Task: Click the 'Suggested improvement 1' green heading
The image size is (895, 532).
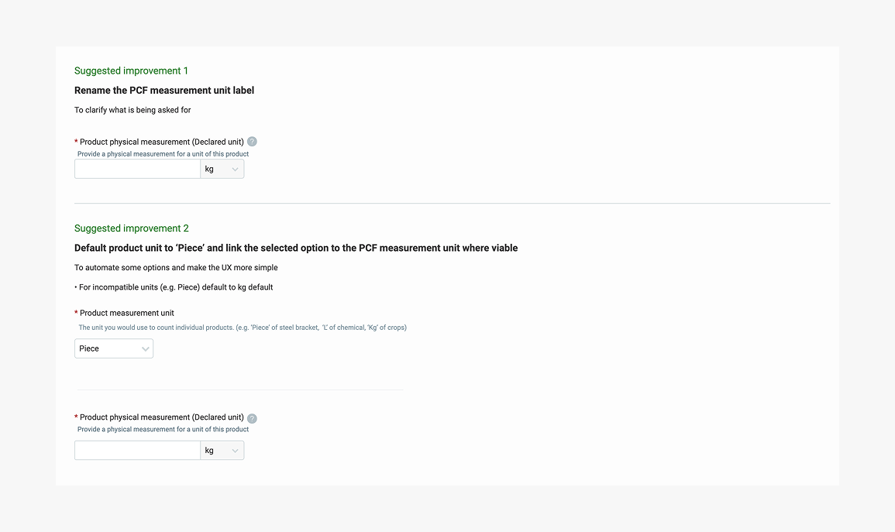Action: [131, 70]
